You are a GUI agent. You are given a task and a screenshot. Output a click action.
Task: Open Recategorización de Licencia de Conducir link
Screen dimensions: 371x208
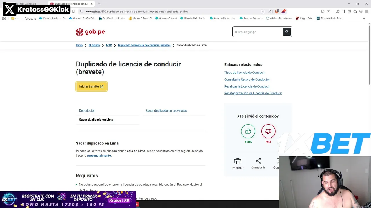(x=253, y=93)
